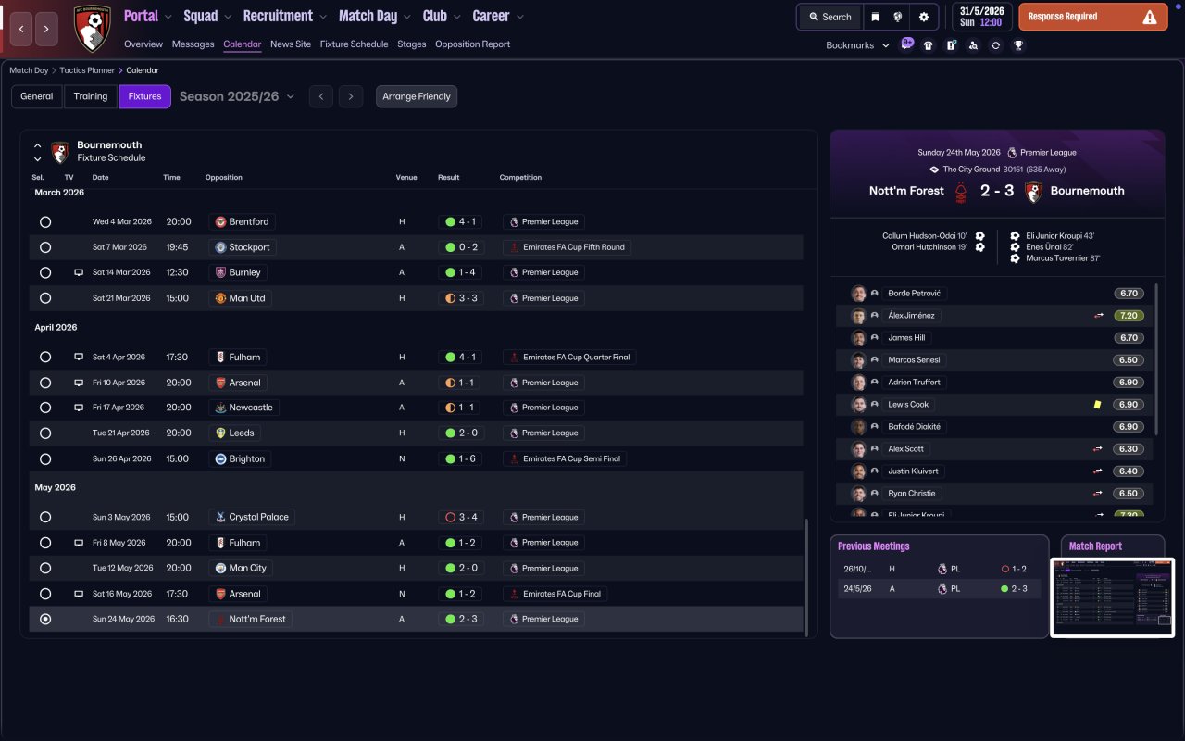
Task: Click the tactics board shortcut icon
Action: (x=951, y=45)
